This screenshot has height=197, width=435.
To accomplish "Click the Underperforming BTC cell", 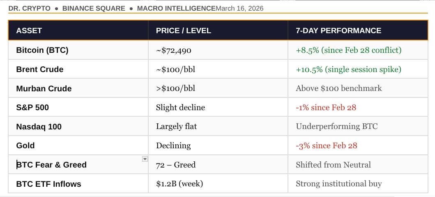I will pos(336,127).
